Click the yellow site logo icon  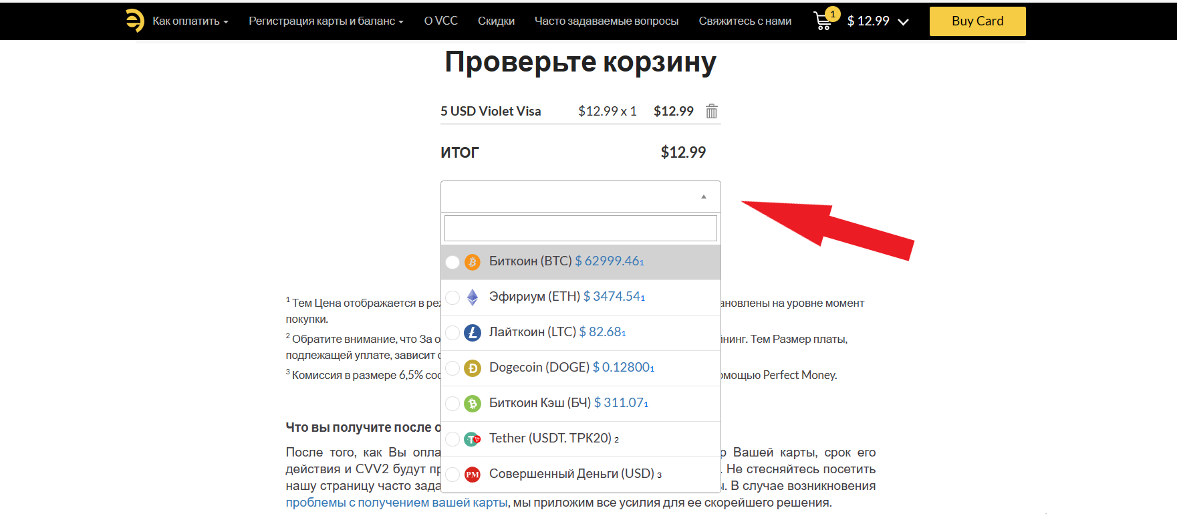pyautogui.click(x=134, y=21)
